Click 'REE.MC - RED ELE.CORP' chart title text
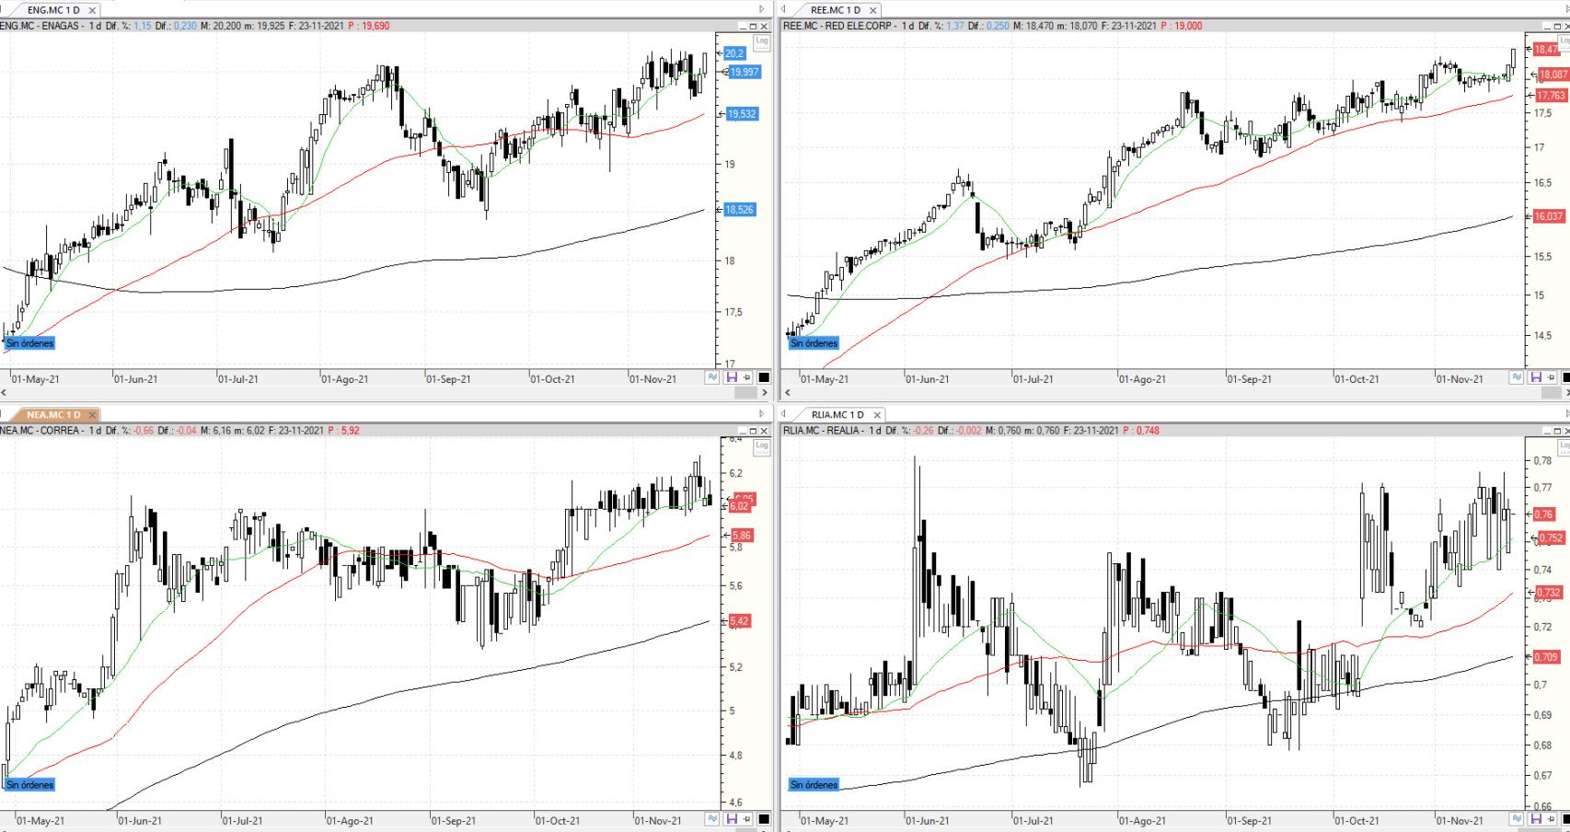1570x832 pixels. [837, 26]
